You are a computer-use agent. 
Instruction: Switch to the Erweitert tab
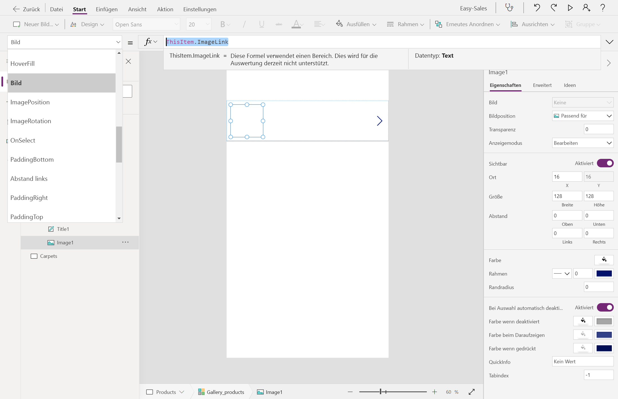(542, 85)
